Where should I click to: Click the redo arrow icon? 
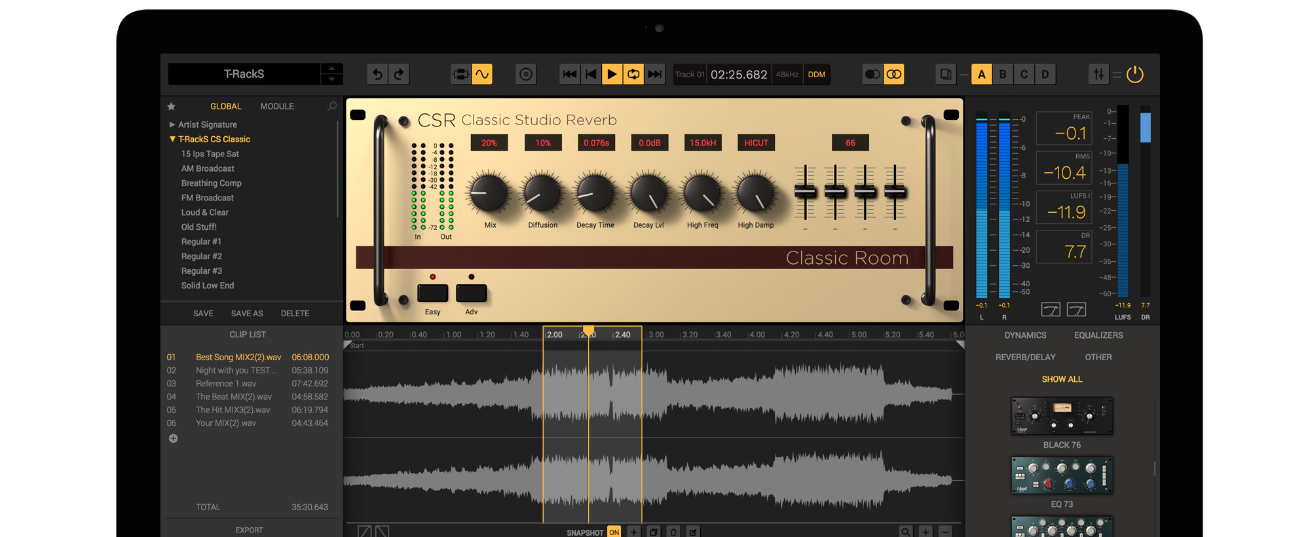tap(399, 75)
